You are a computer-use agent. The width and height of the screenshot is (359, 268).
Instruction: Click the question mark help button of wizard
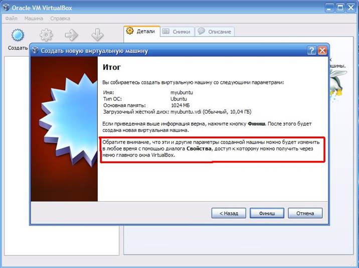coord(311,50)
